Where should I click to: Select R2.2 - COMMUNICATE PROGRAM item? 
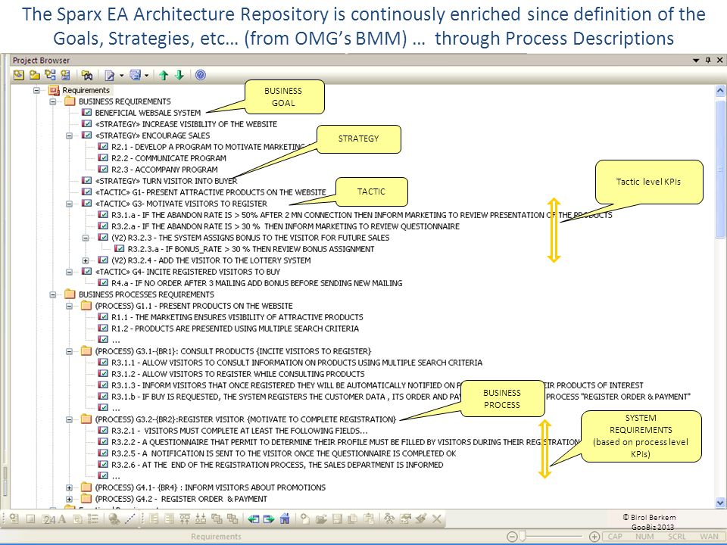(169, 158)
